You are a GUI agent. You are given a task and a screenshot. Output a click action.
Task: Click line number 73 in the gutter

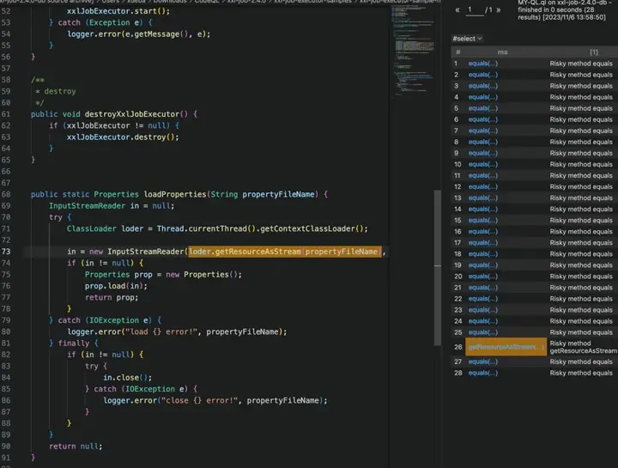pos(6,252)
